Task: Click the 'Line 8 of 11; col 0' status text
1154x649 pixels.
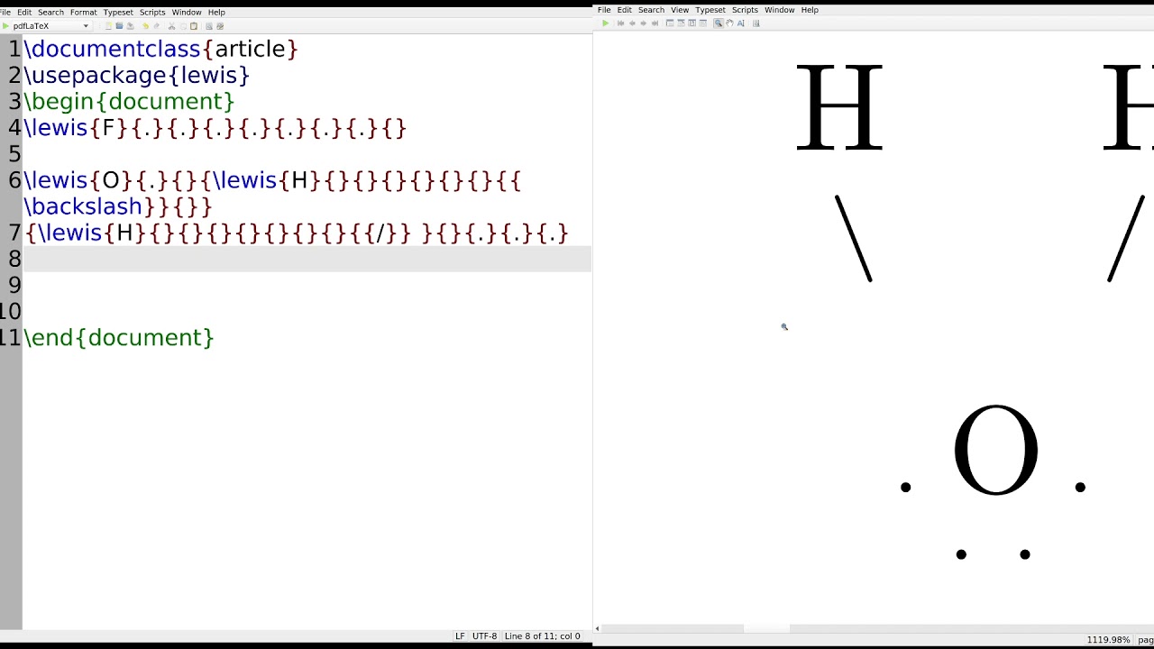Action: [x=543, y=636]
